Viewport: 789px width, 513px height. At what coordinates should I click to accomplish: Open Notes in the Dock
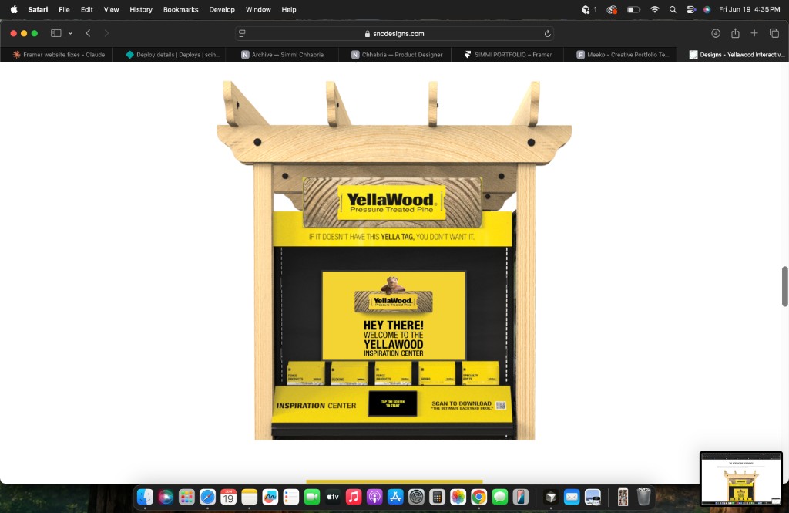(x=249, y=497)
